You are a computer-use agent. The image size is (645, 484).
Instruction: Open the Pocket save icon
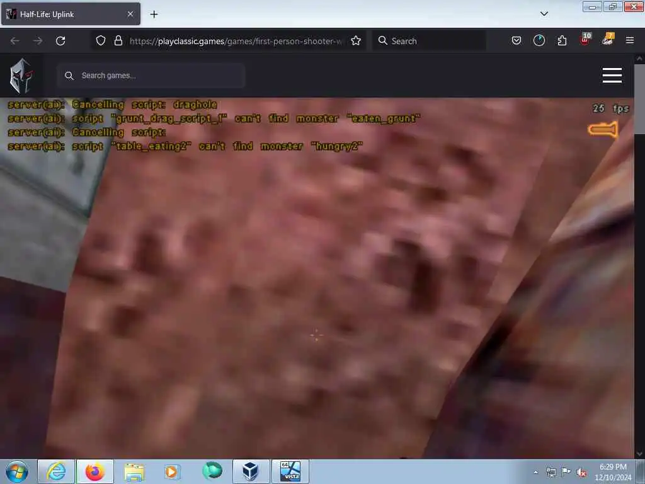tap(517, 40)
